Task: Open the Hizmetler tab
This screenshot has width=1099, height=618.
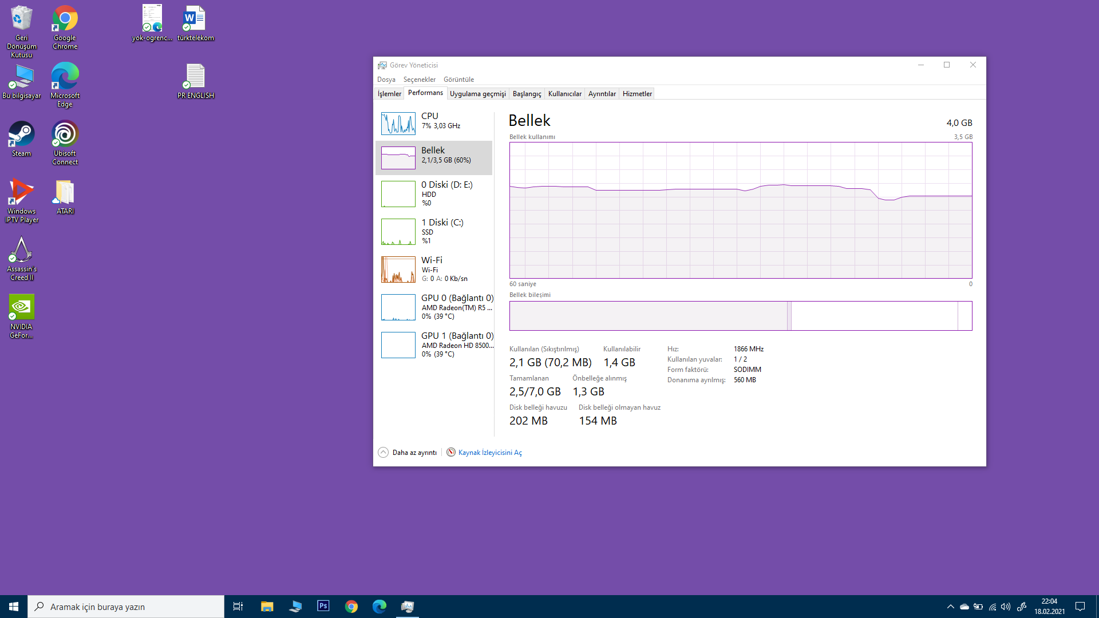Action: point(637,94)
